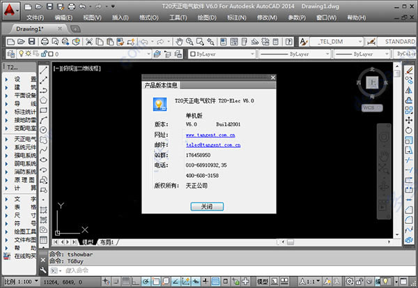Image resolution: width=418 pixels, height=288 pixels.
Task: Select the Erase tool in the modify toolbar
Action: click(409, 70)
